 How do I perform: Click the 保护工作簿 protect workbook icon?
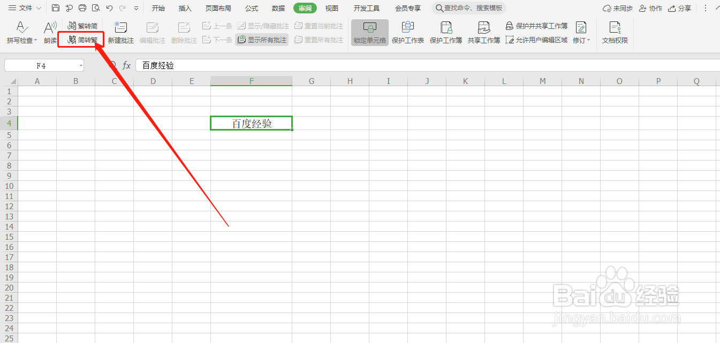(446, 27)
